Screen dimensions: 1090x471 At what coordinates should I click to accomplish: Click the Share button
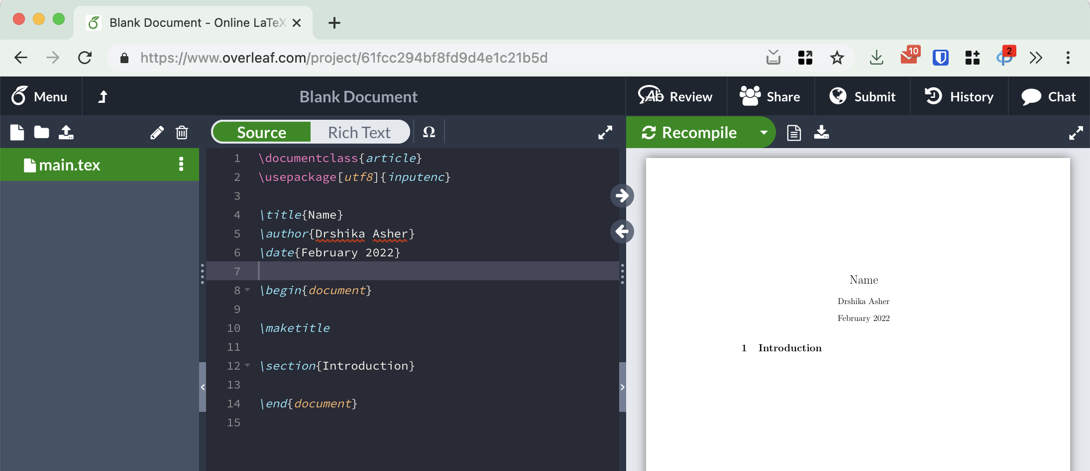[770, 96]
